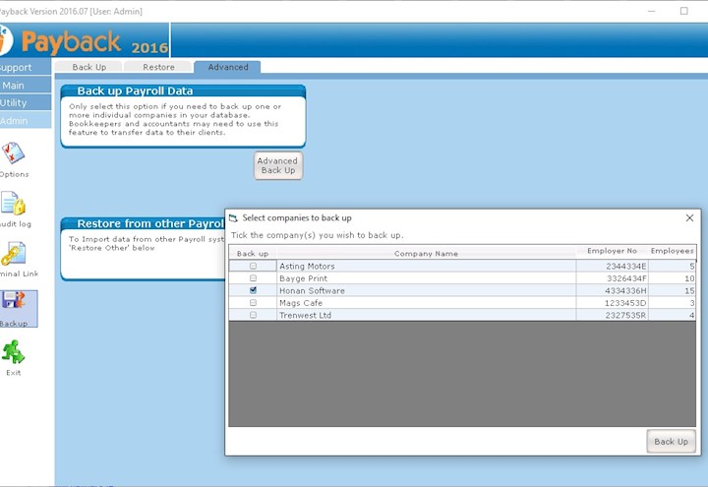The height and width of the screenshot is (487, 708).
Task: Switch to the Back Up tab
Action: (88, 68)
